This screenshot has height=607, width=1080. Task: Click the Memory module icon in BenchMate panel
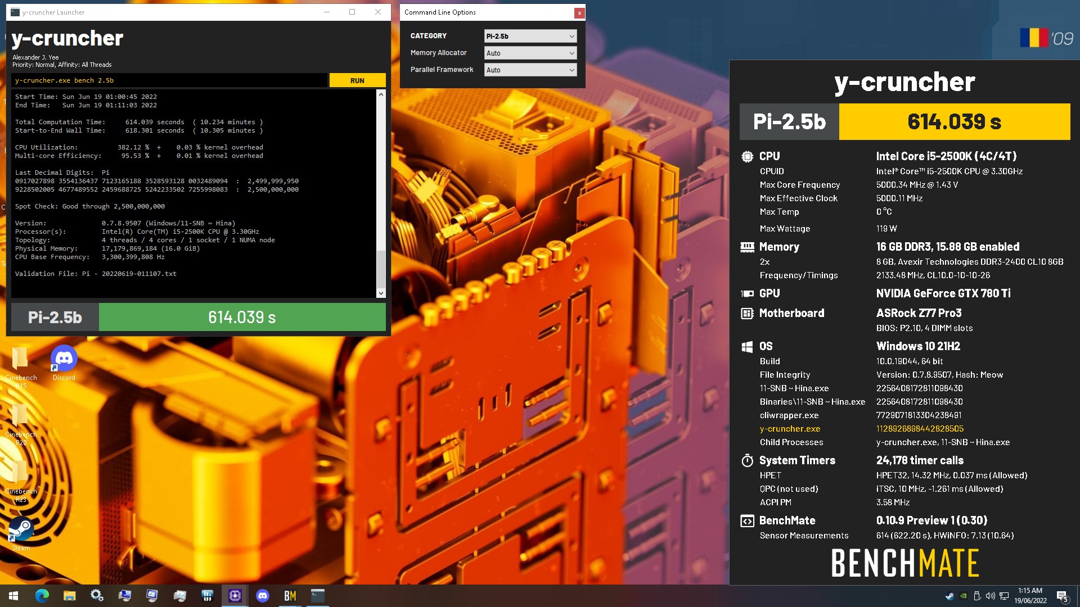tap(747, 247)
